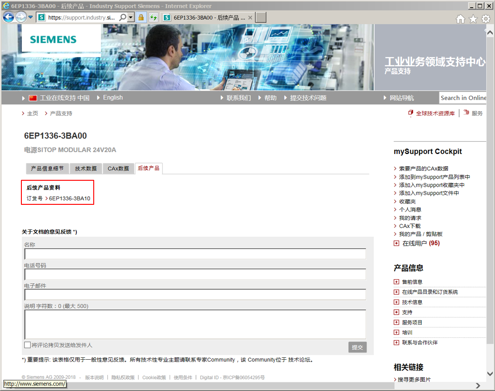Open Cookie政策 footer link
This screenshot has height=391, width=495.
point(154,377)
